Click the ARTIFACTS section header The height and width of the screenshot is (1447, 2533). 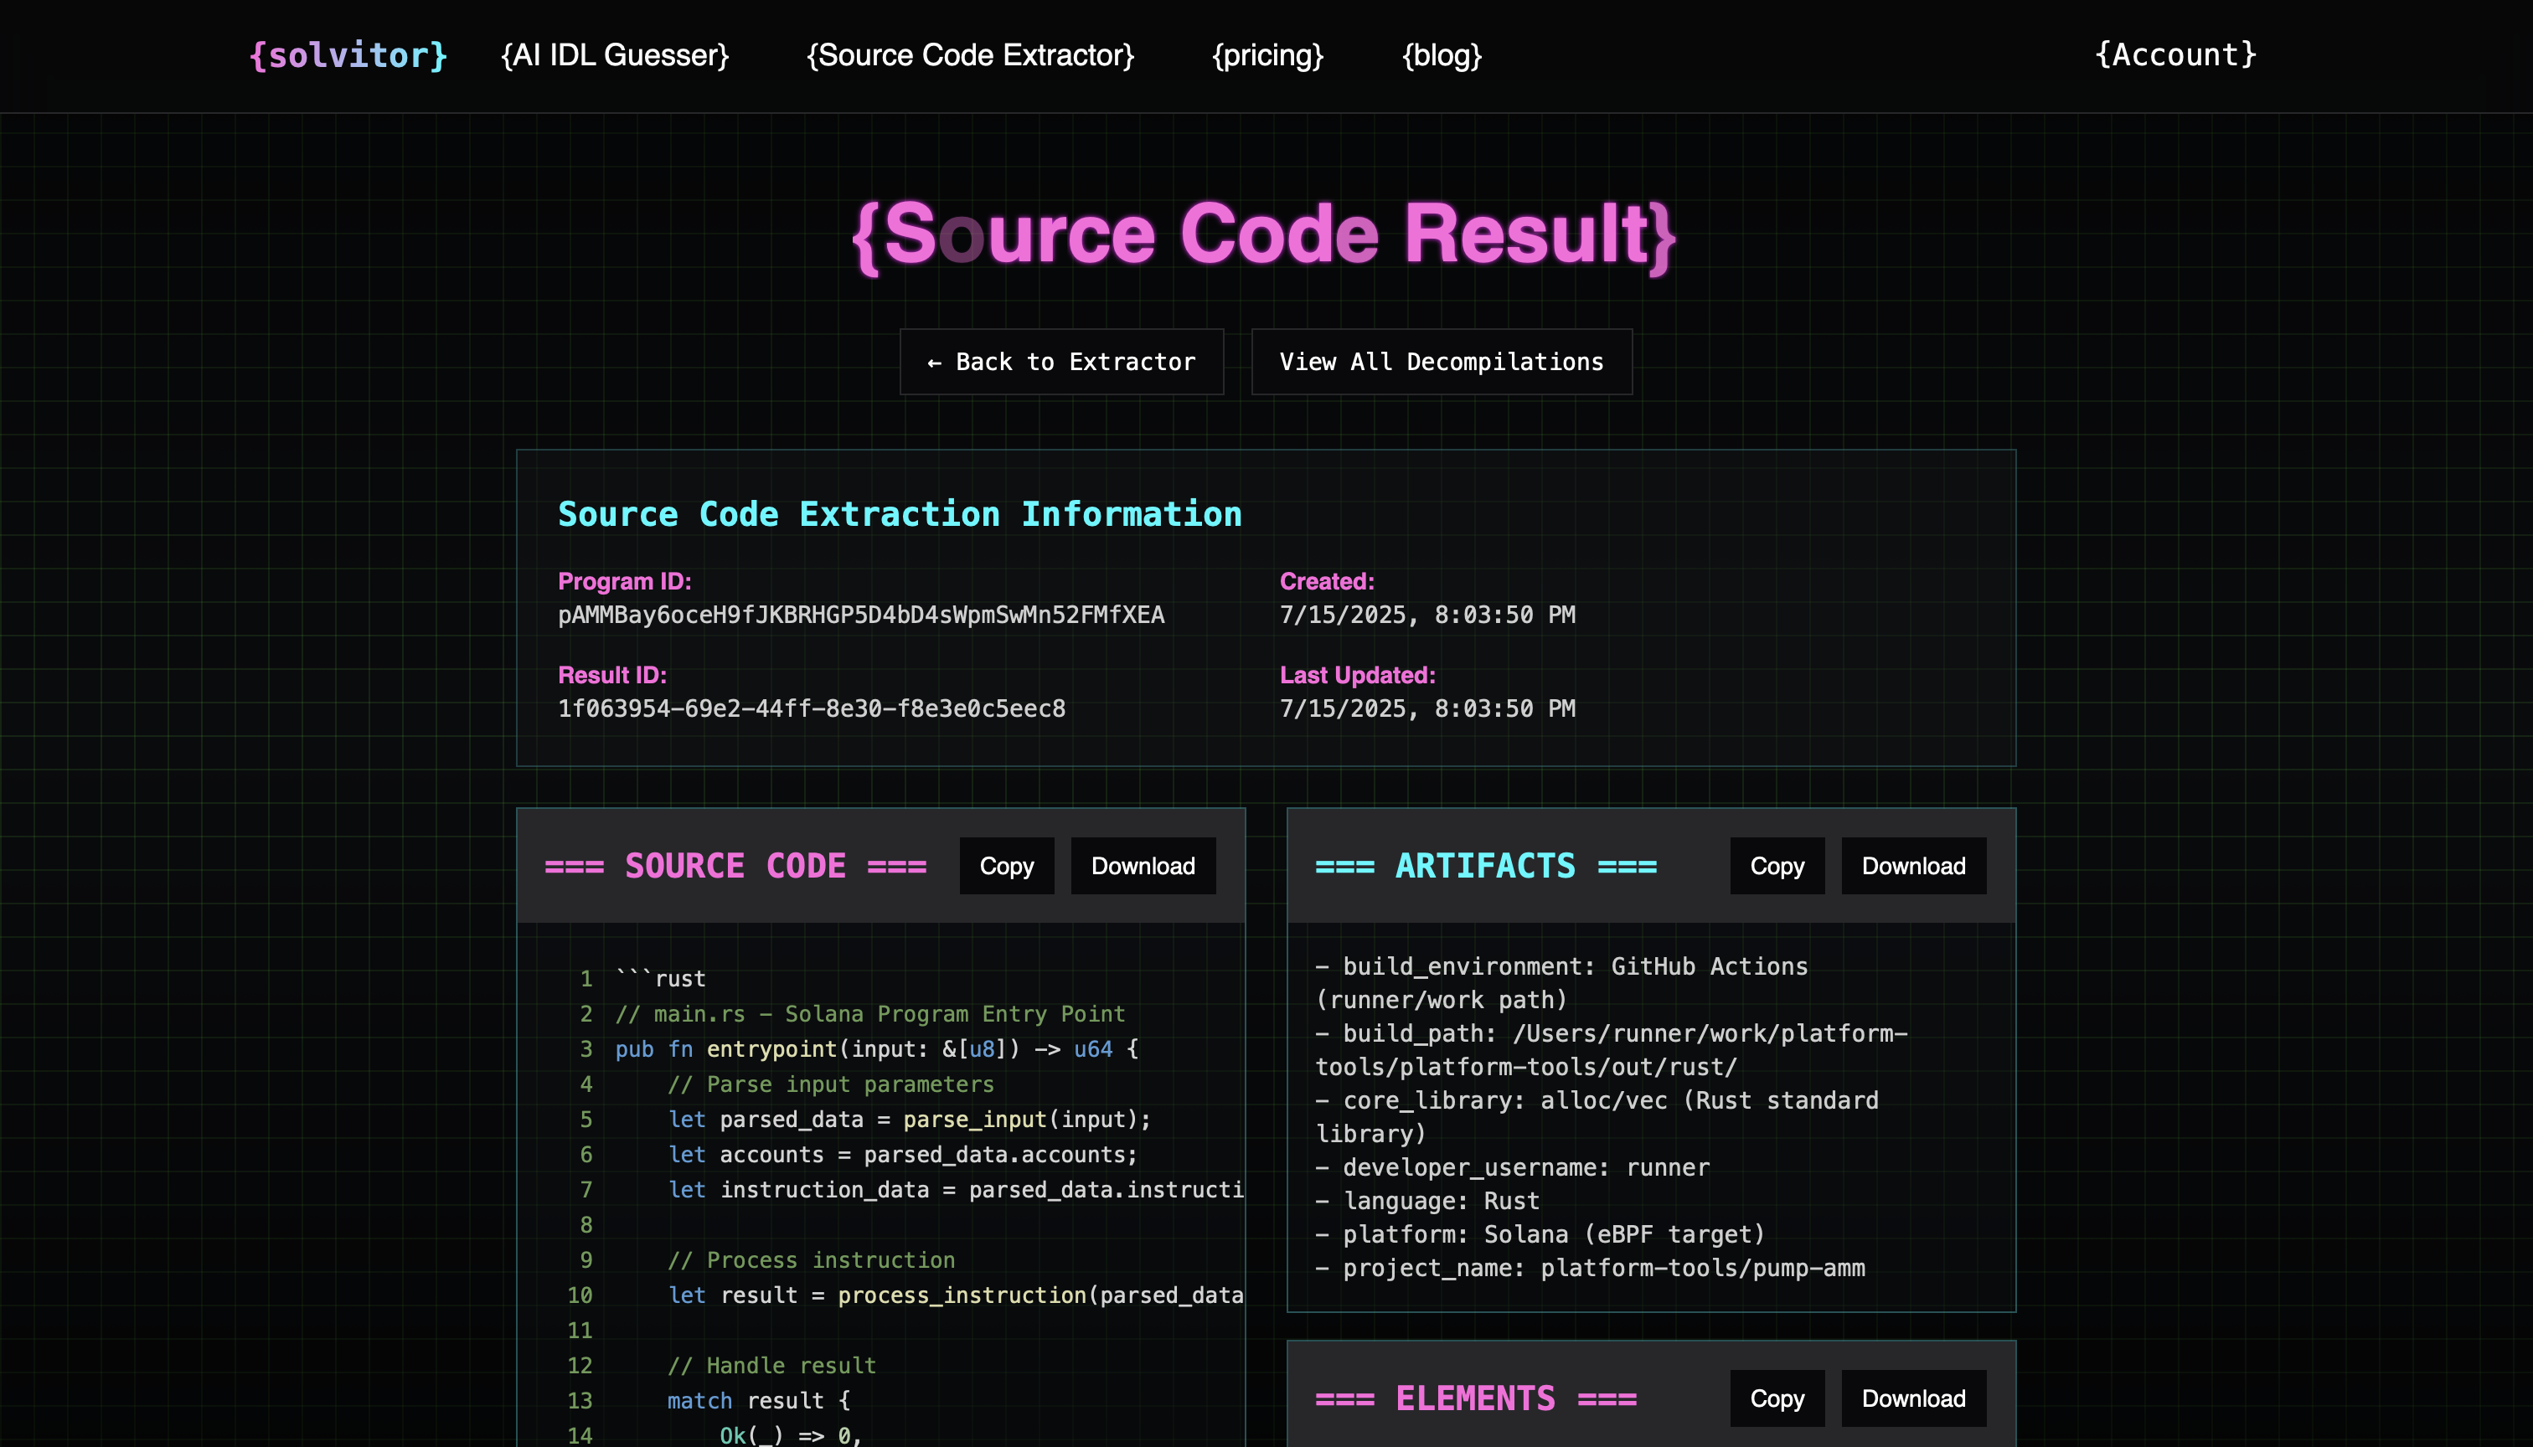pos(1486,866)
